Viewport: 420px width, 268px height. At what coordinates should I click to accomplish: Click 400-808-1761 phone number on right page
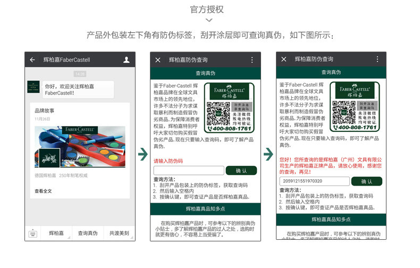click(358, 128)
